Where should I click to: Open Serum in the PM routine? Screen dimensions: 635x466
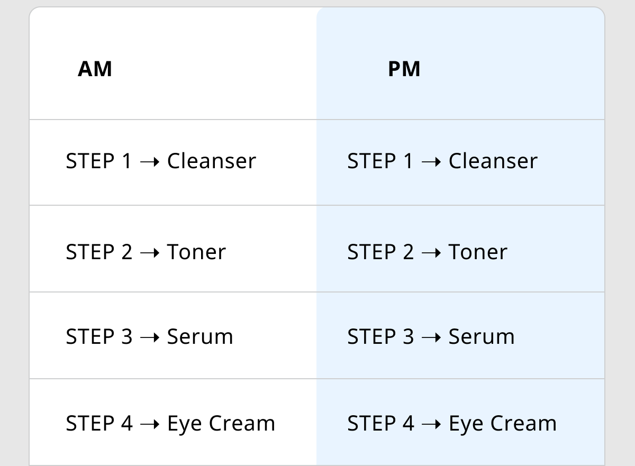tap(482, 336)
